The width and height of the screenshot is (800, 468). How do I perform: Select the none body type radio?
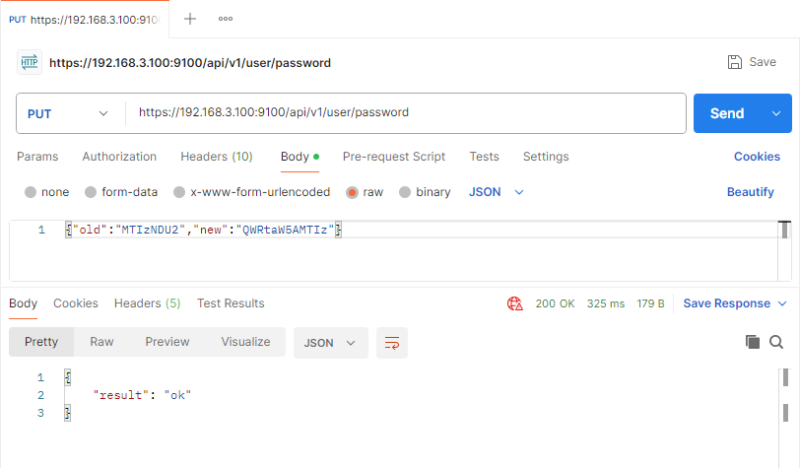31,192
